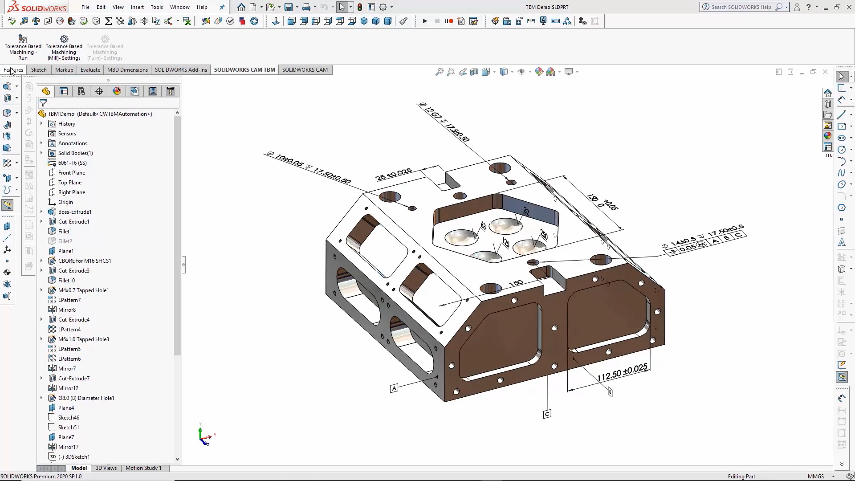Click the Edit Macro icon
This screenshot has height=481, width=855.
(x=473, y=21)
